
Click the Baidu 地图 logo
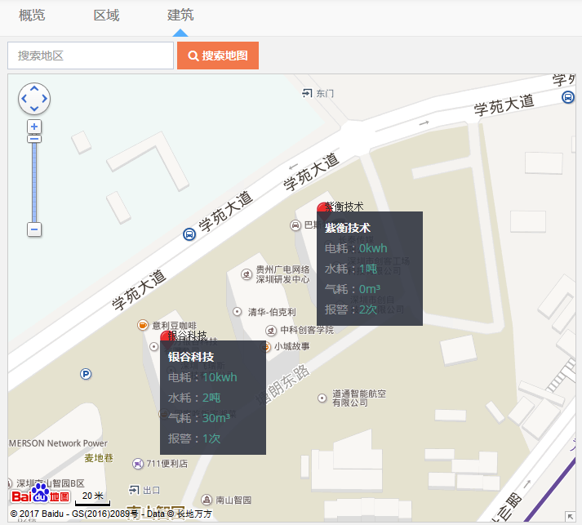[x=40, y=494]
